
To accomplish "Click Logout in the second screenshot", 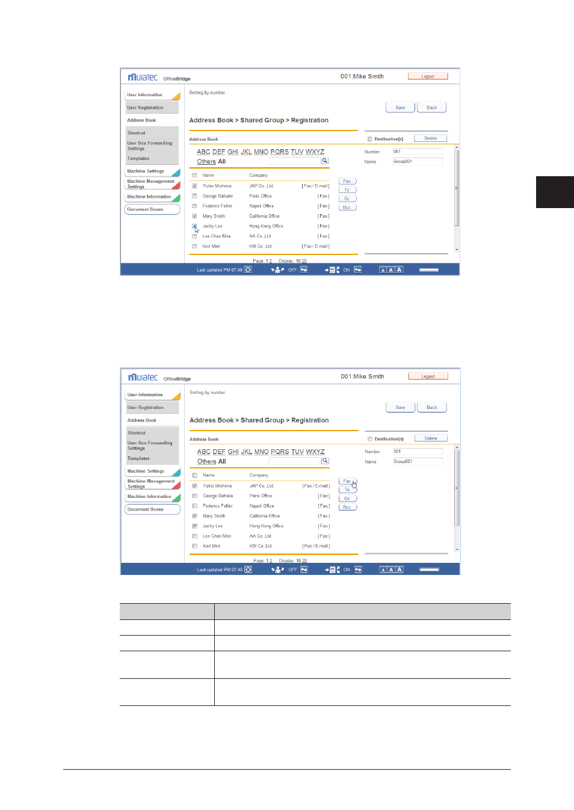I will click(x=428, y=376).
